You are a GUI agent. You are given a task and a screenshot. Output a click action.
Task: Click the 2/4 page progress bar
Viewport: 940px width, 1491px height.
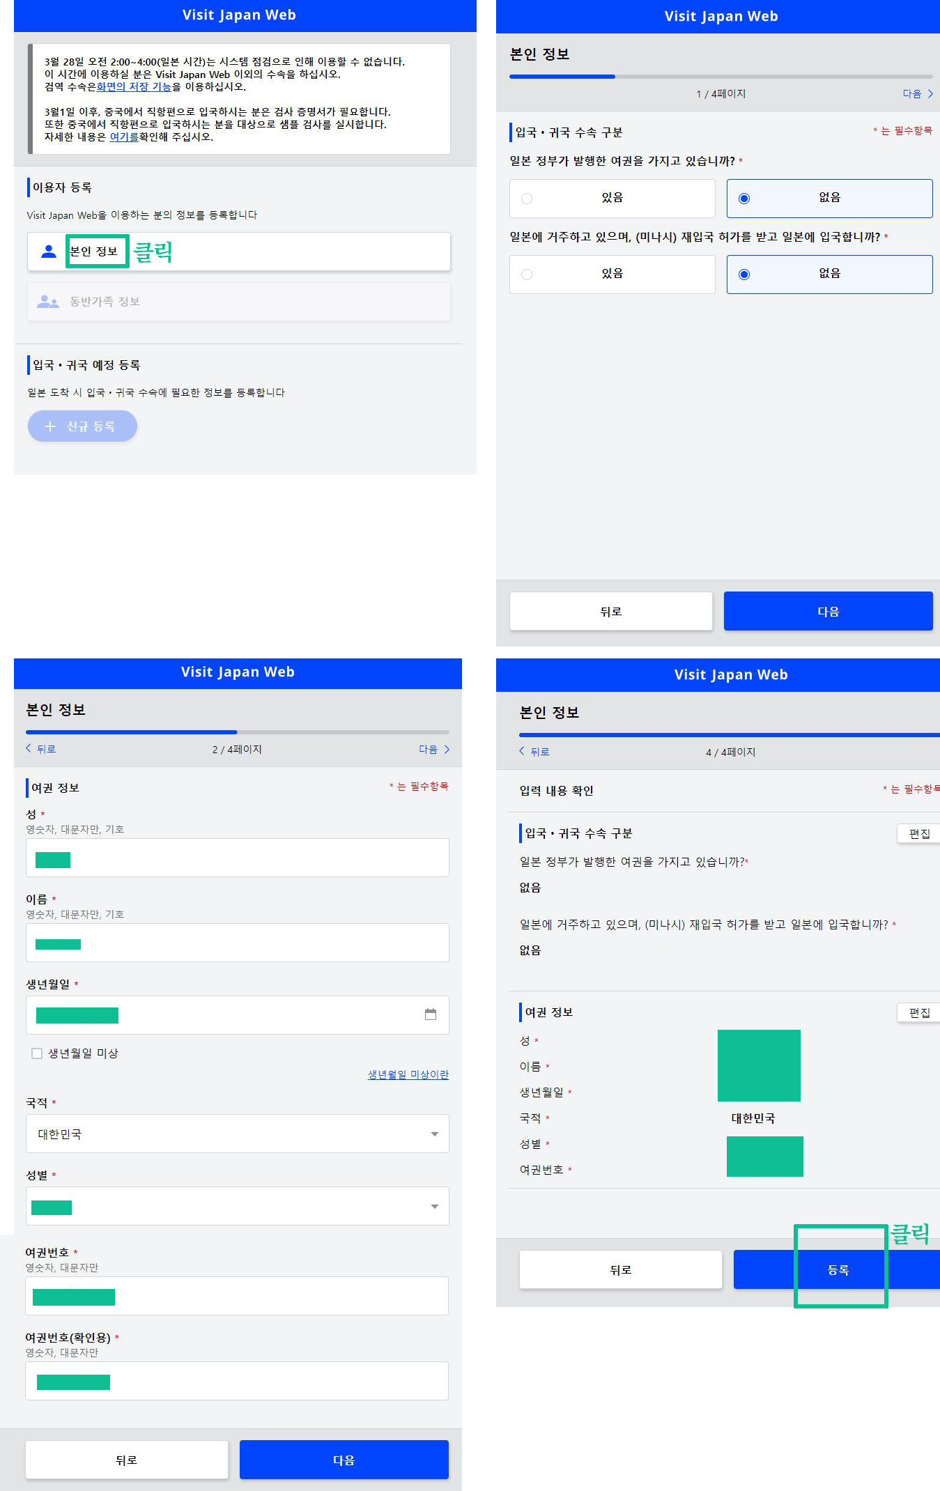[238, 732]
